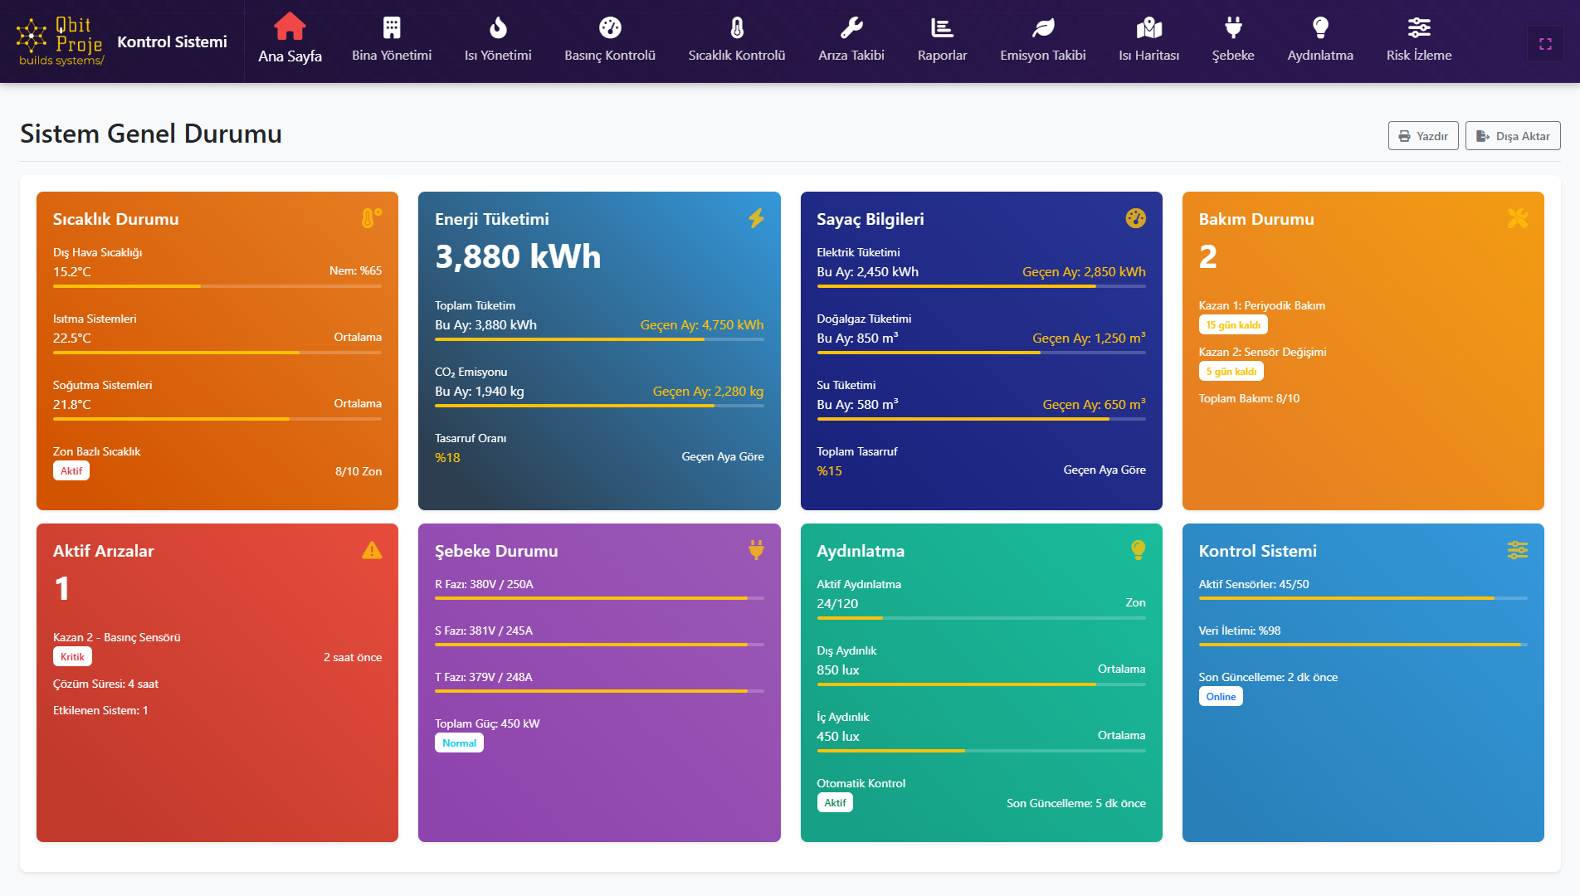Screen dimensions: 1580x896
Task: Toggle fullscreen mode in top bar
Action: pos(1544,44)
